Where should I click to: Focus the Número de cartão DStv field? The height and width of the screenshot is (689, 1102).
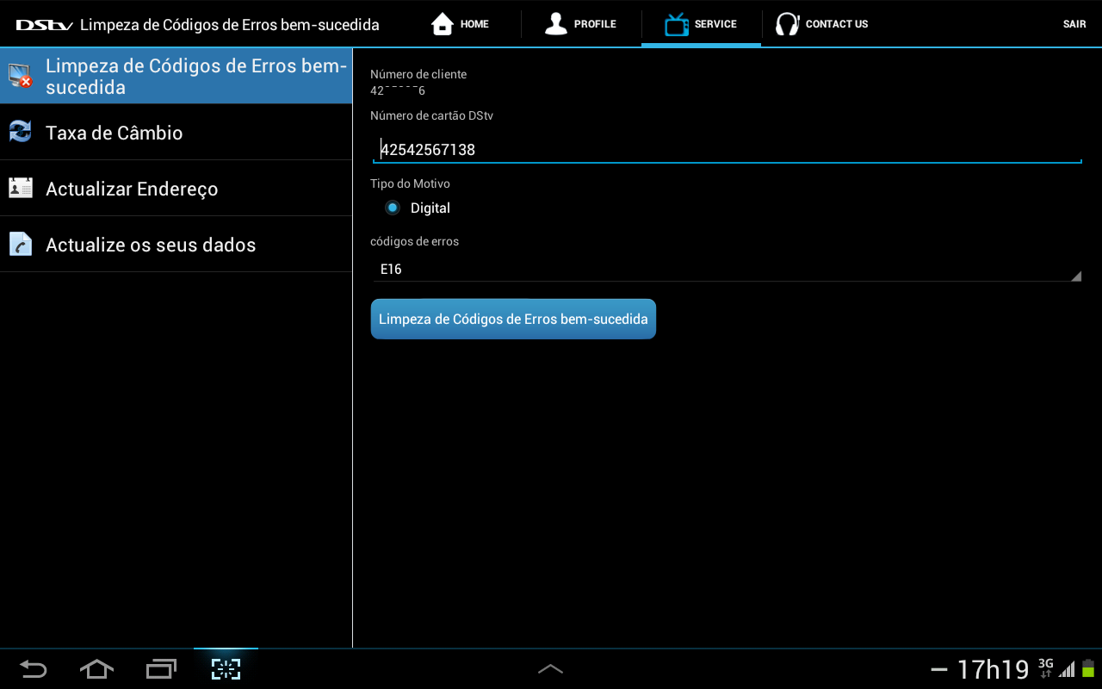click(x=727, y=149)
